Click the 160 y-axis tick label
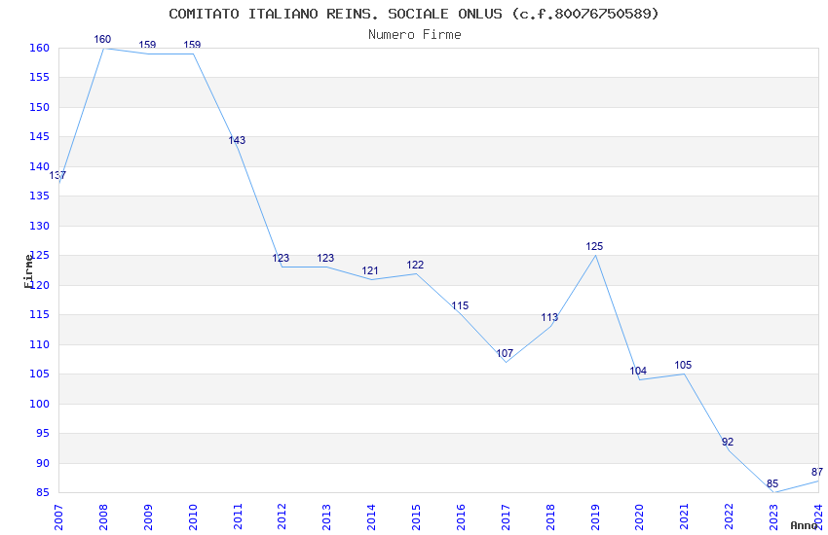 (x=39, y=48)
